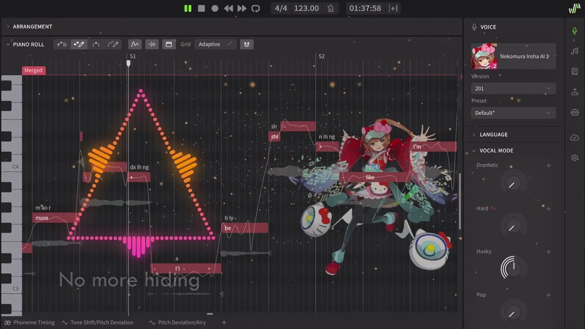The image size is (585, 329).
Task: Expand the Arrangement section
Action: coord(8,27)
